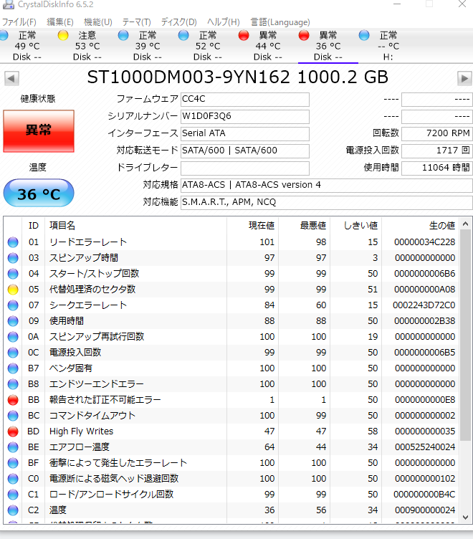Click the blue status icon for エンドツーエンドエラー
Viewport: 473px width, 539px height.
tap(13, 384)
